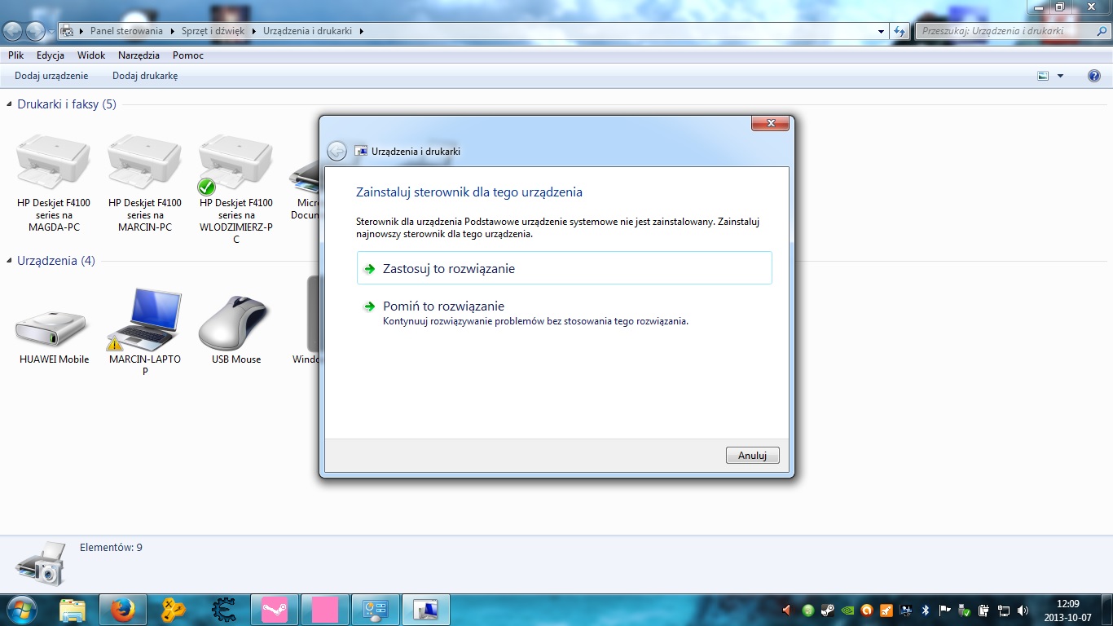This screenshot has height=626, width=1113.
Task: Click Dodaj drukarkę in the toolbar
Action: pyautogui.click(x=145, y=76)
